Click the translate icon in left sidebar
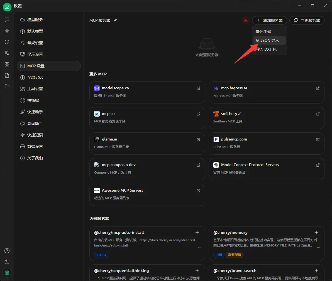Viewport: 332px width, 281px height. 7,53
